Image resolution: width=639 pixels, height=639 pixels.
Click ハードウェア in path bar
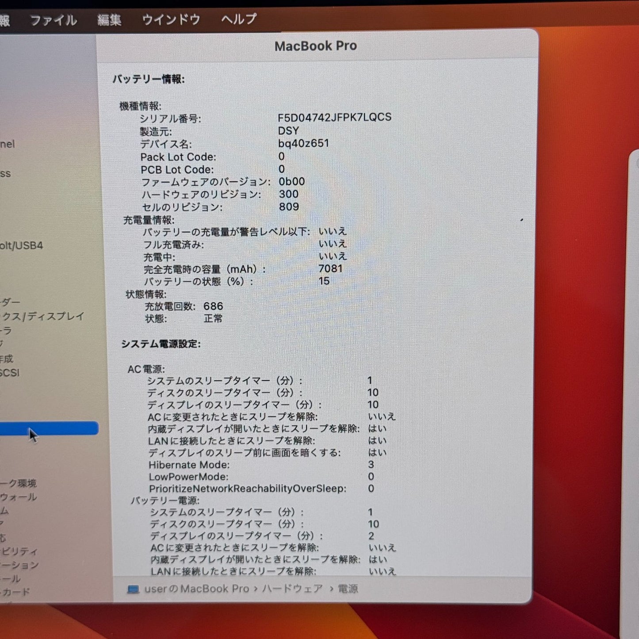point(292,589)
